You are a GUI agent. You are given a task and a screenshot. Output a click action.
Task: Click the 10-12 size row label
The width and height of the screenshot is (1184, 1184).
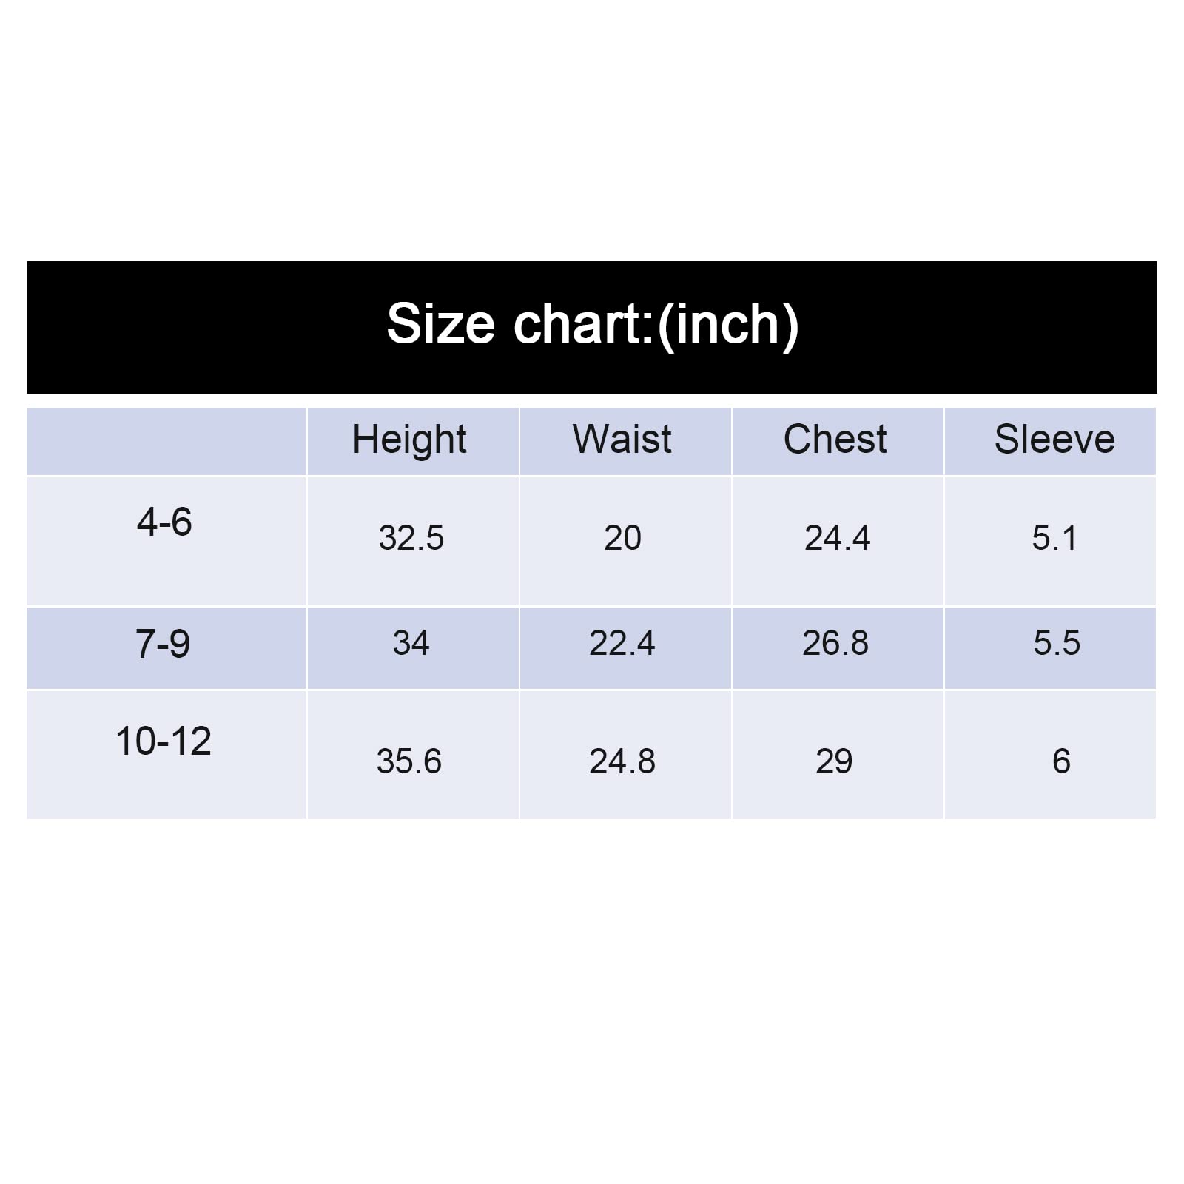coord(164,741)
